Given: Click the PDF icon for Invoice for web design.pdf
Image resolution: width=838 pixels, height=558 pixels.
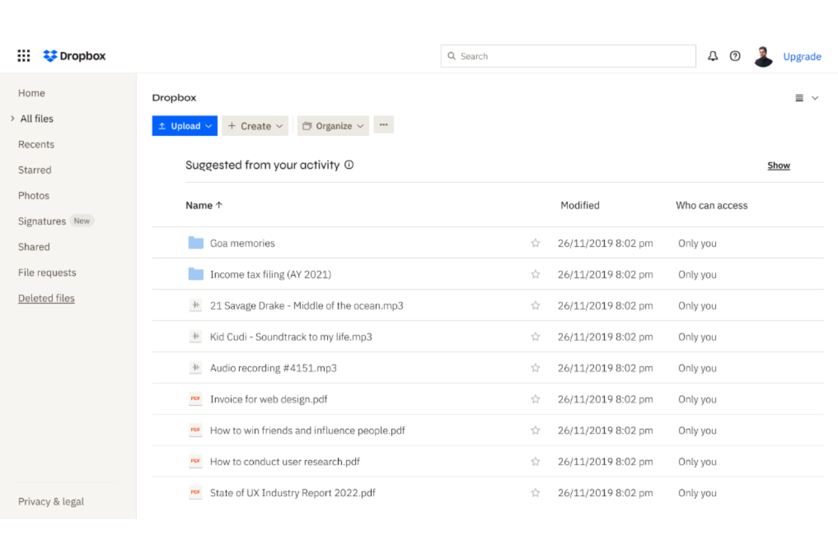Looking at the screenshot, I should click(195, 399).
